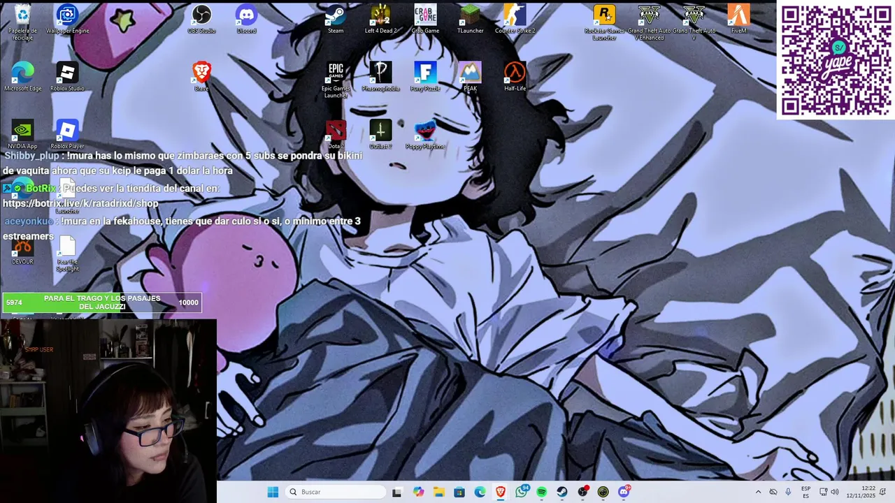The width and height of the screenshot is (895, 503).
Task: Select Grand Theft Auto V Enhanced icon
Action: pos(649,22)
